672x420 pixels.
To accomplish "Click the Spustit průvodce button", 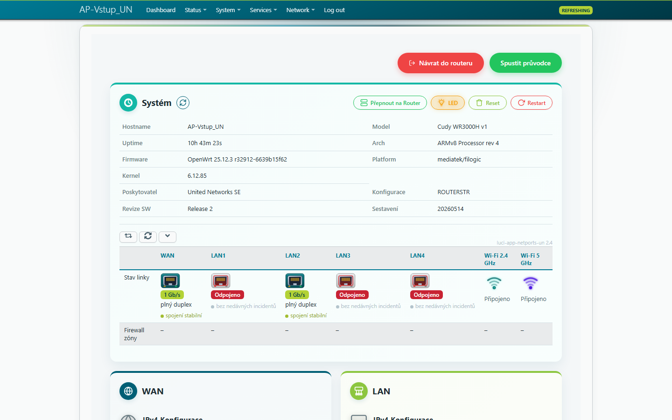I will [x=525, y=63].
